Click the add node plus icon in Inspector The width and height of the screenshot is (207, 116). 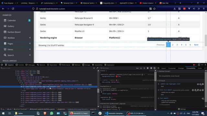(94, 68)
